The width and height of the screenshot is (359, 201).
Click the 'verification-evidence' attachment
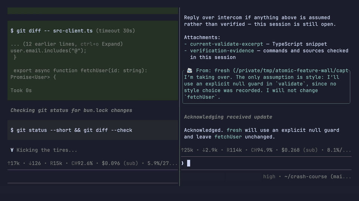222,51
